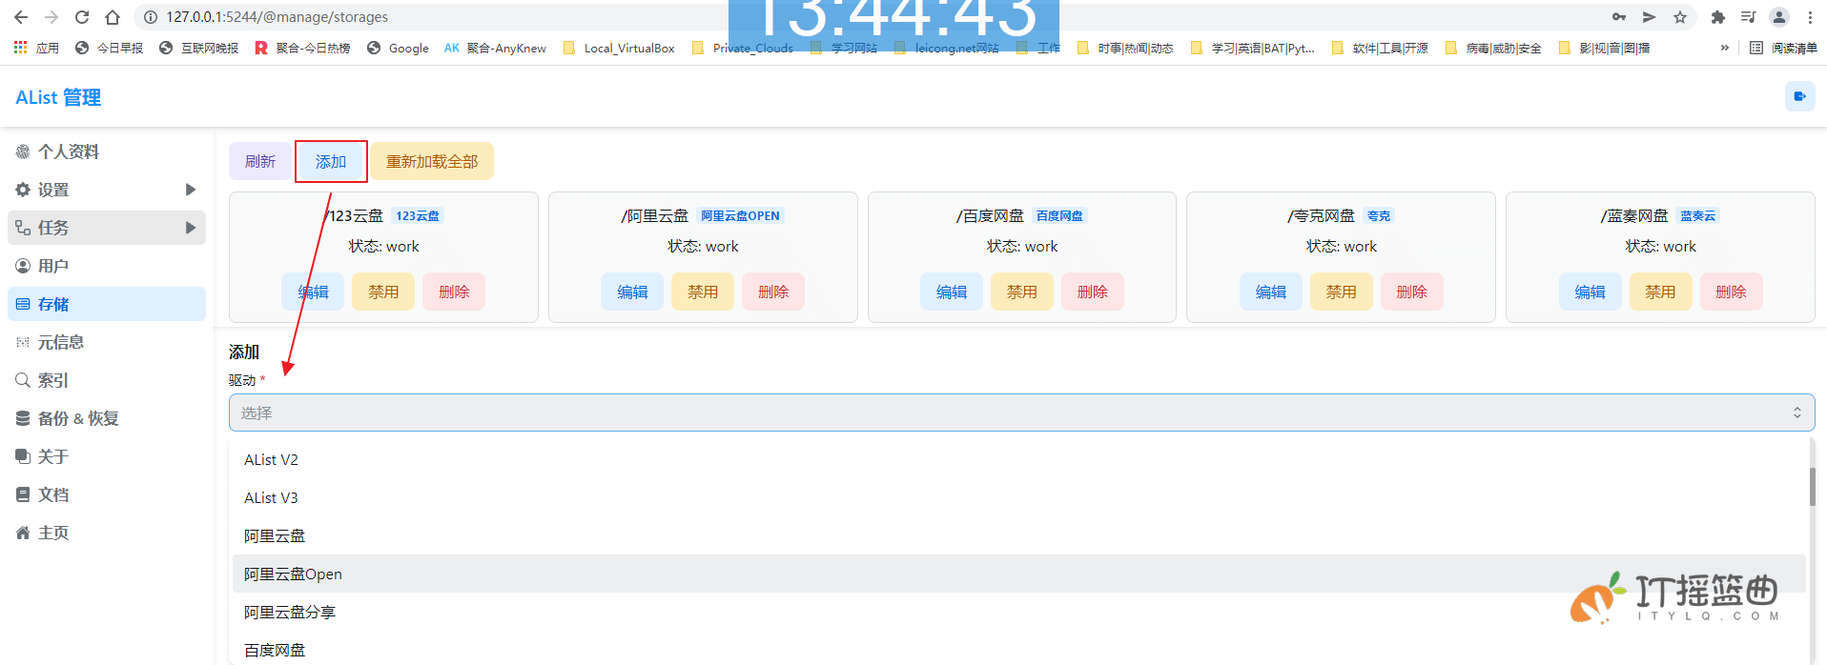This screenshot has width=1827, height=665.
Task: Open the Apps grid shortcut in the bookmarks bar
Action: [36, 48]
